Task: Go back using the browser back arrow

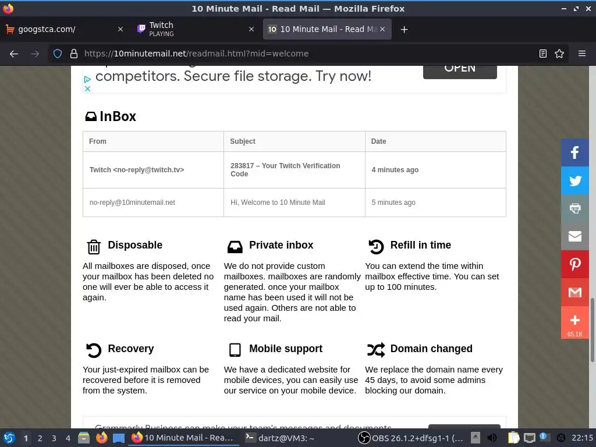Action: tap(14, 54)
